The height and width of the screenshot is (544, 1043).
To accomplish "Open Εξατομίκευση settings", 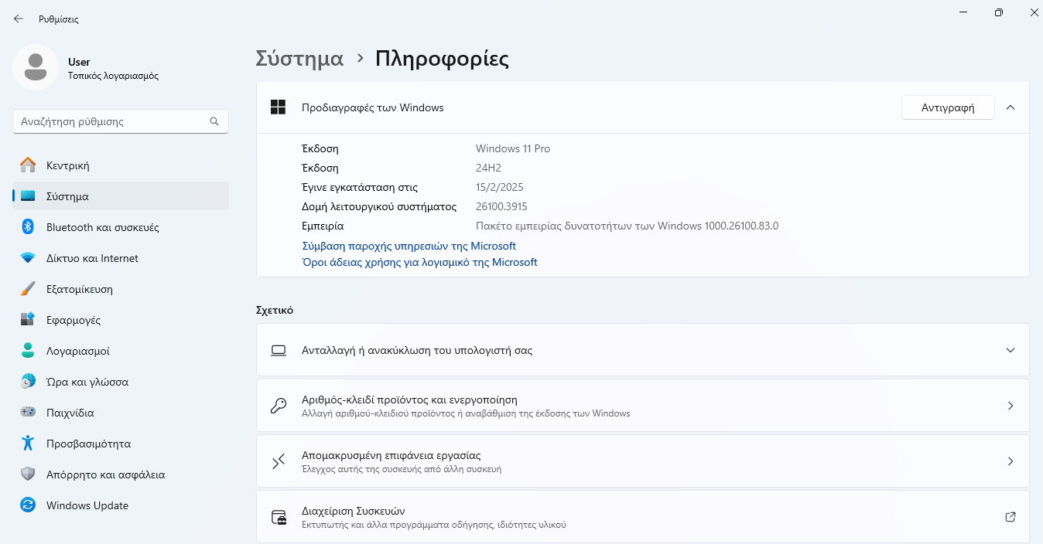I will click(121, 289).
